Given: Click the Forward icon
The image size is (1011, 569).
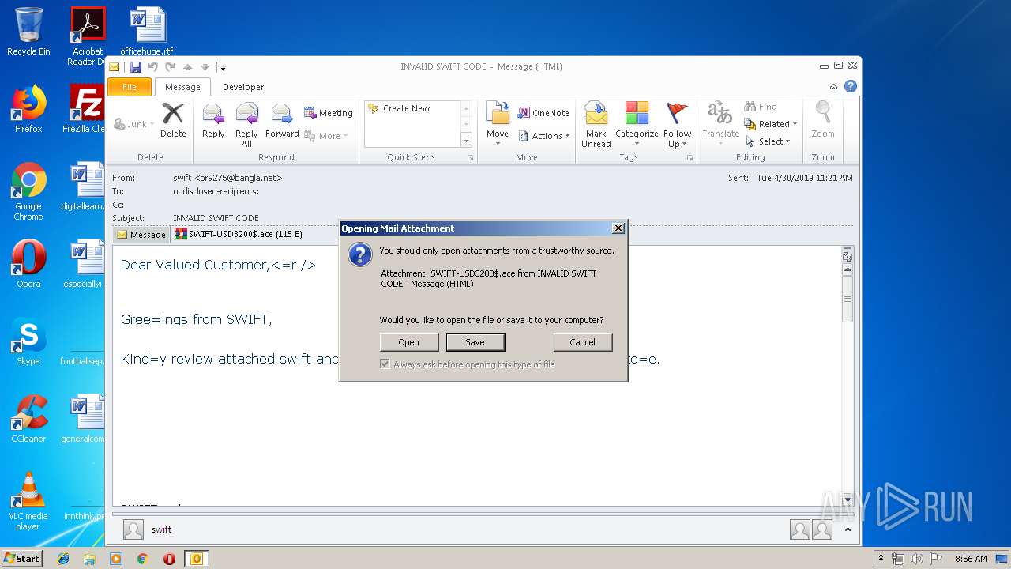Looking at the screenshot, I should [x=282, y=115].
